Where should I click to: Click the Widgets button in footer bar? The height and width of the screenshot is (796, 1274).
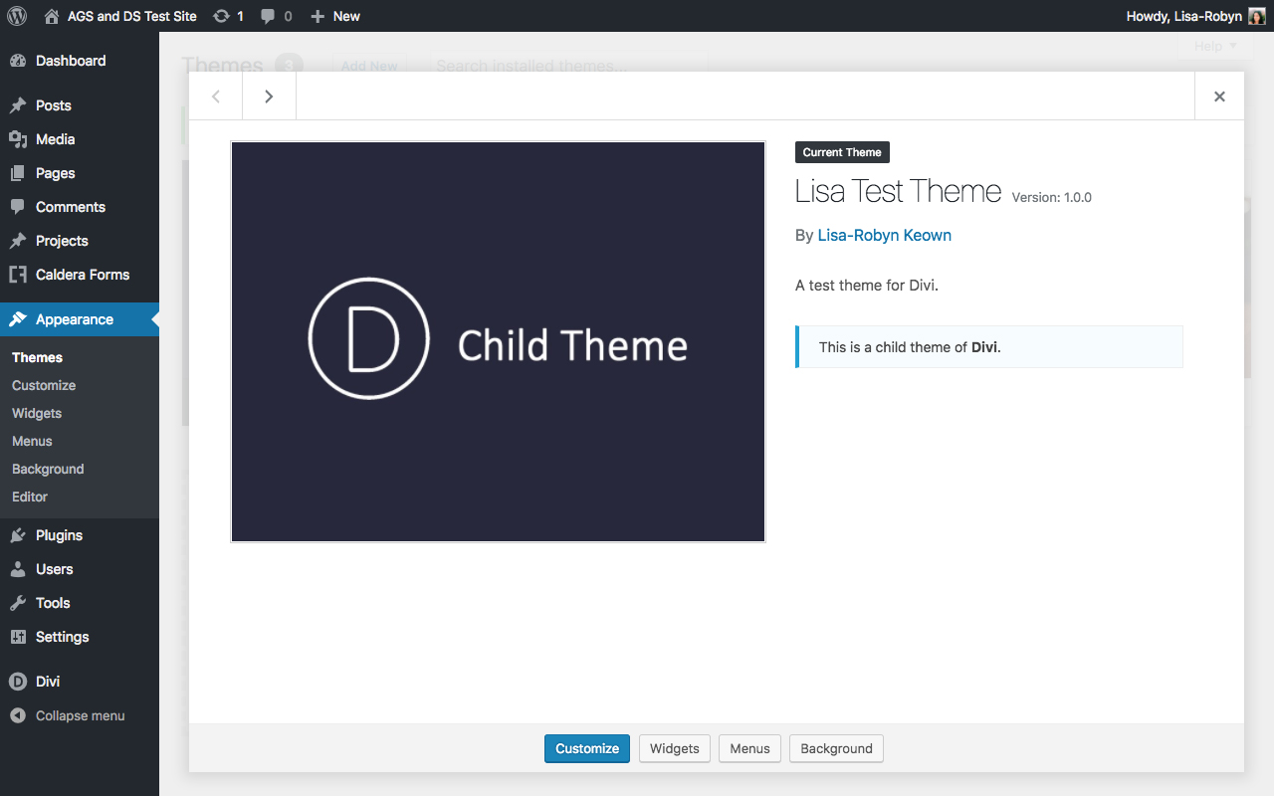(675, 748)
